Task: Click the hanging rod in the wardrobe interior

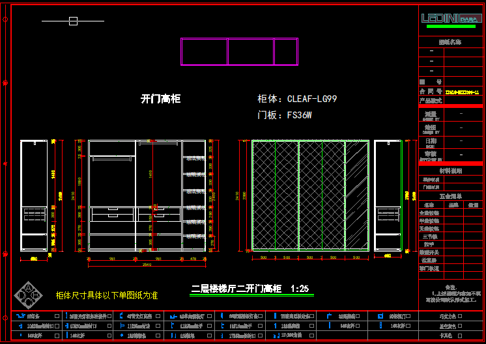Action: click(112, 157)
